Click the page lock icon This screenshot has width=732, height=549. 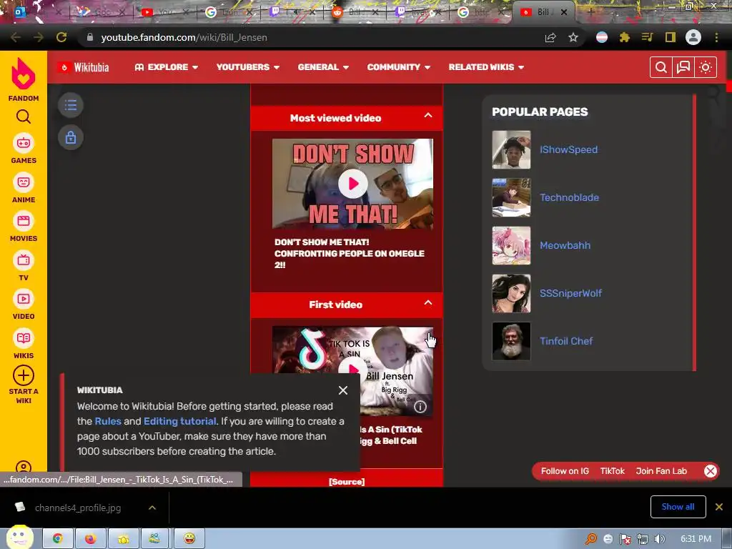click(71, 137)
